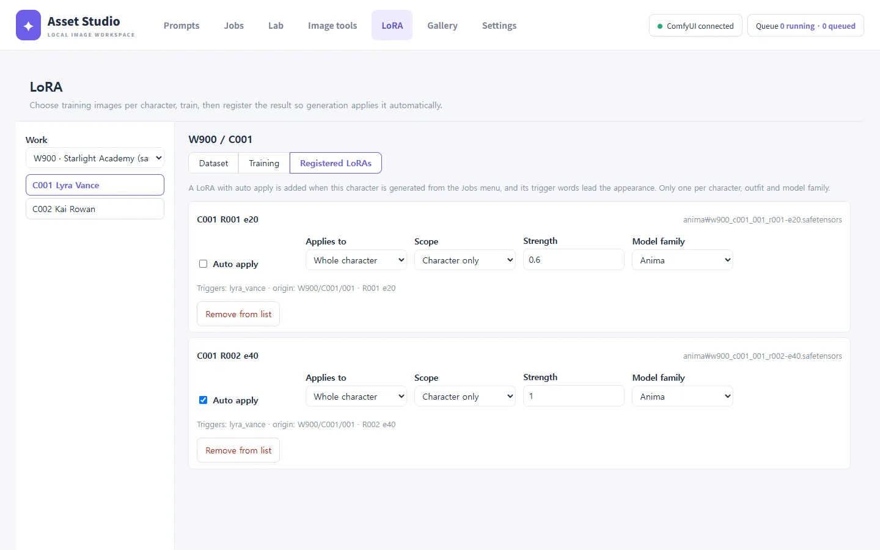This screenshot has height=550, width=880.
Task: Click the Asset Studio title text
Action: (x=84, y=21)
